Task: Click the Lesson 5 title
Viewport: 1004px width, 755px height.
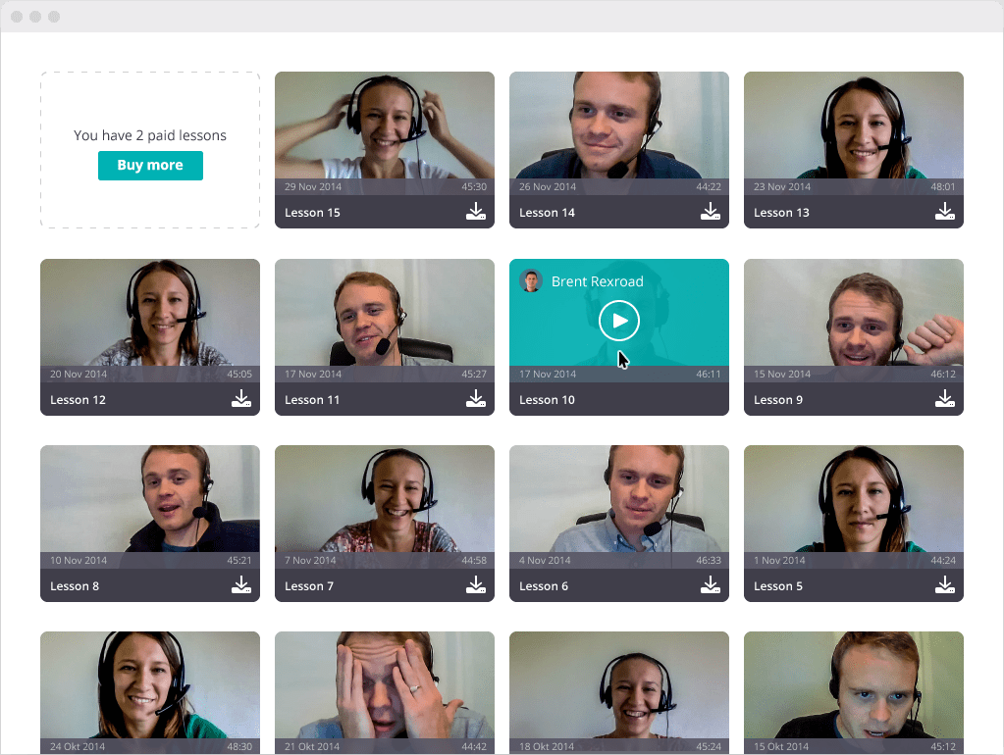Action: 778,586
